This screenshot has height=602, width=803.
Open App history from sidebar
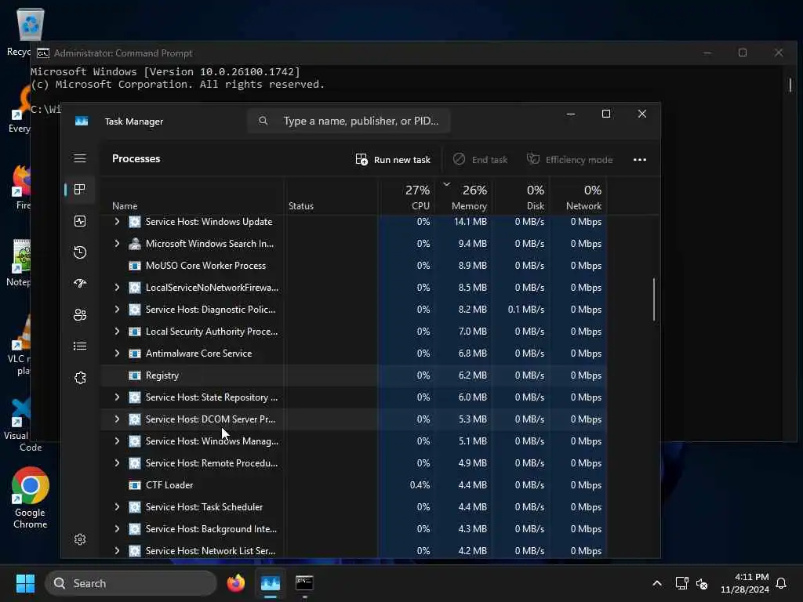click(x=80, y=252)
